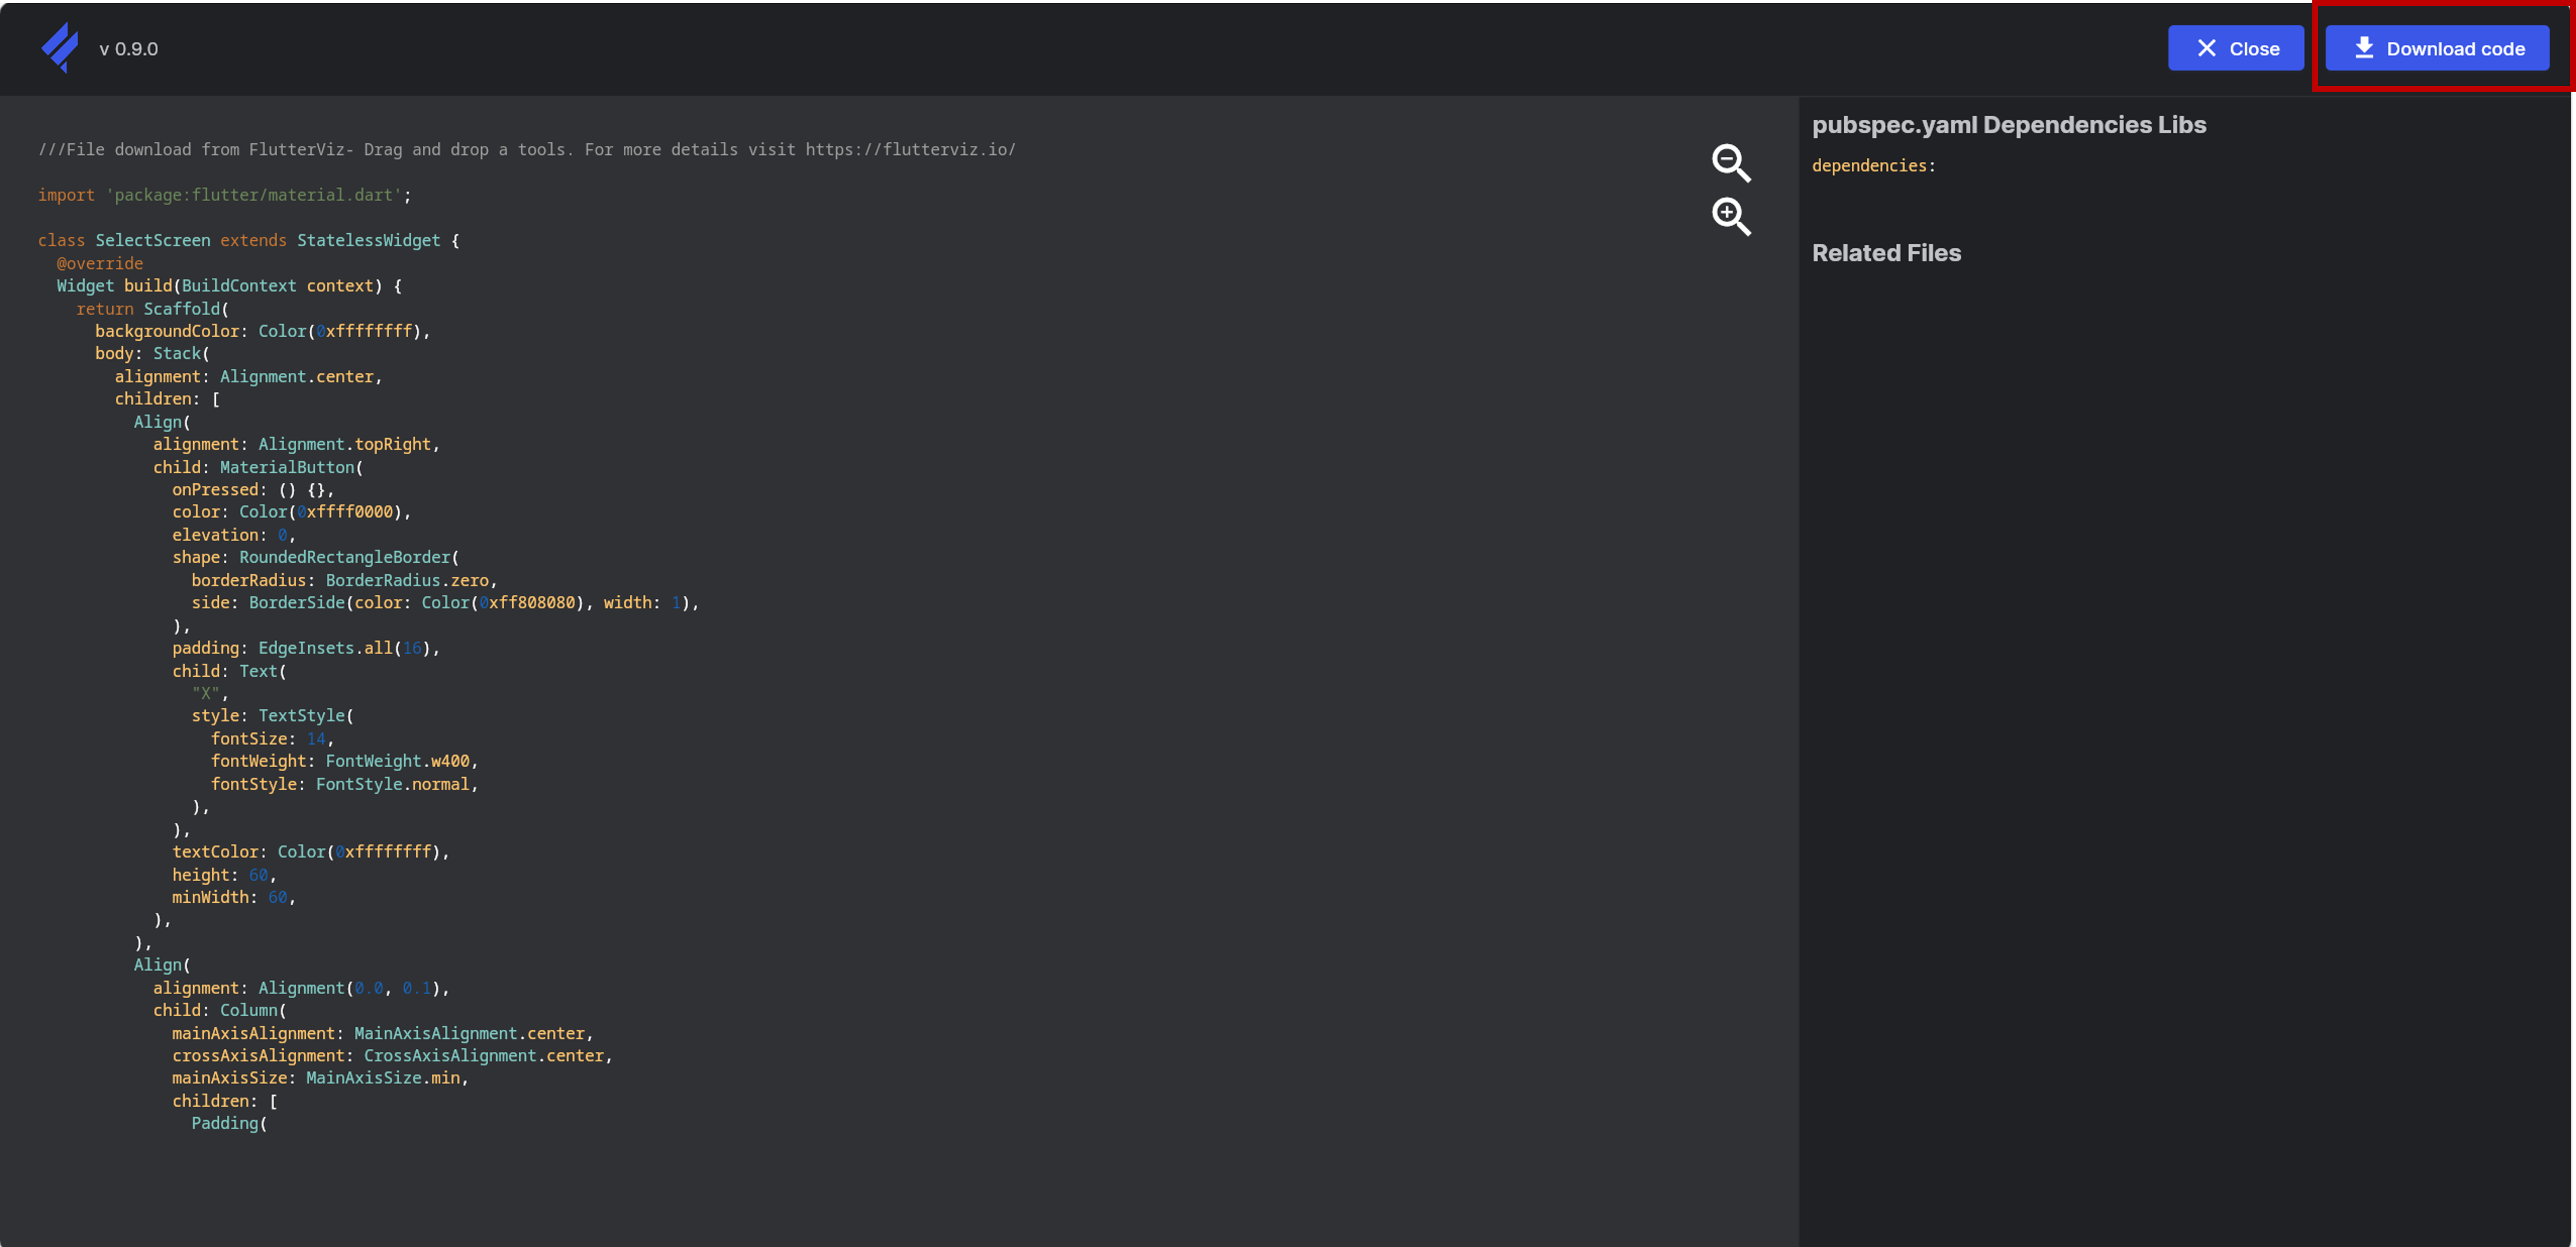This screenshot has height=1247, width=2576.
Task: Click the Related Files heading
Action: point(1886,253)
